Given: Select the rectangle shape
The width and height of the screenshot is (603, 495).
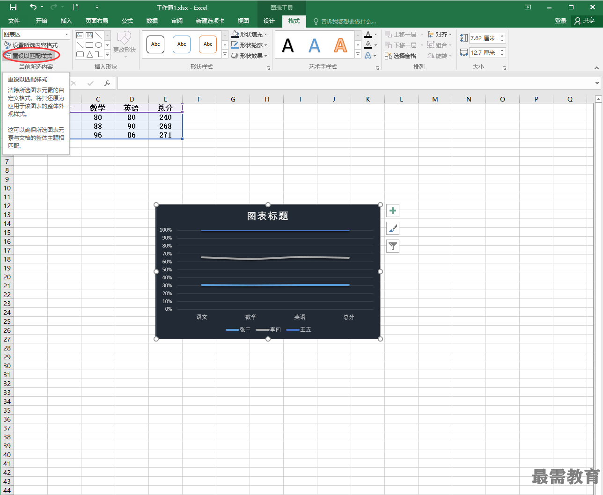Looking at the screenshot, I should pos(89,45).
